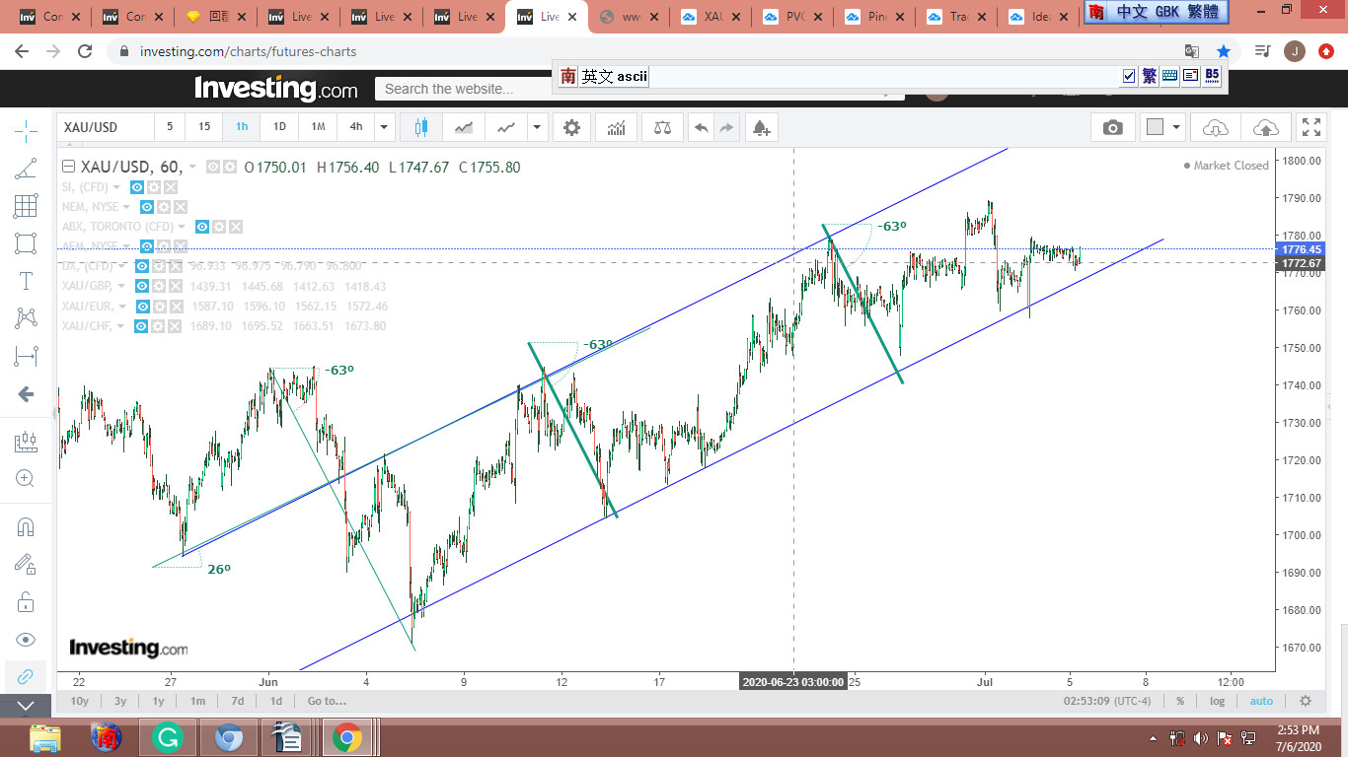Image resolution: width=1348 pixels, height=757 pixels.
Task: Click the Go to... button
Action: click(x=327, y=701)
